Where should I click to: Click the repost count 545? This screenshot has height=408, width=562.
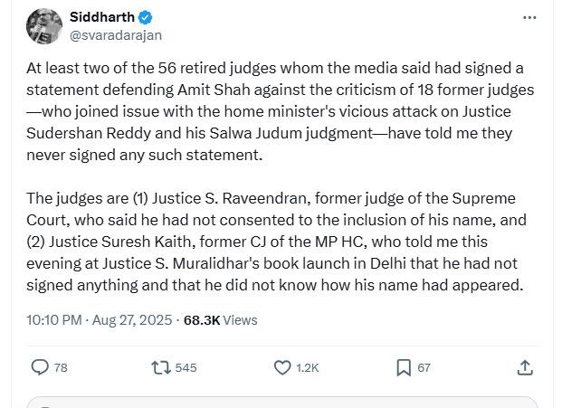(186, 368)
